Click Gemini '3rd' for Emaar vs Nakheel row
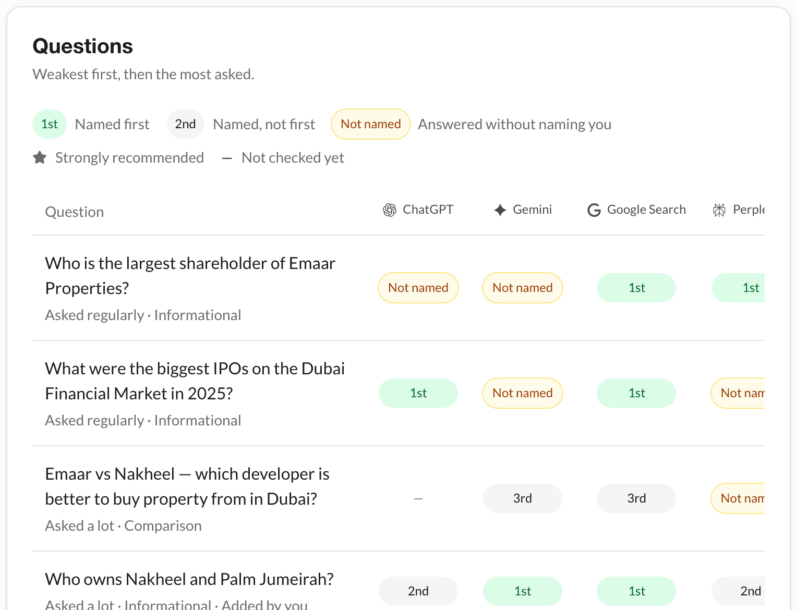The image size is (797, 610). click(x=523, y=498)
